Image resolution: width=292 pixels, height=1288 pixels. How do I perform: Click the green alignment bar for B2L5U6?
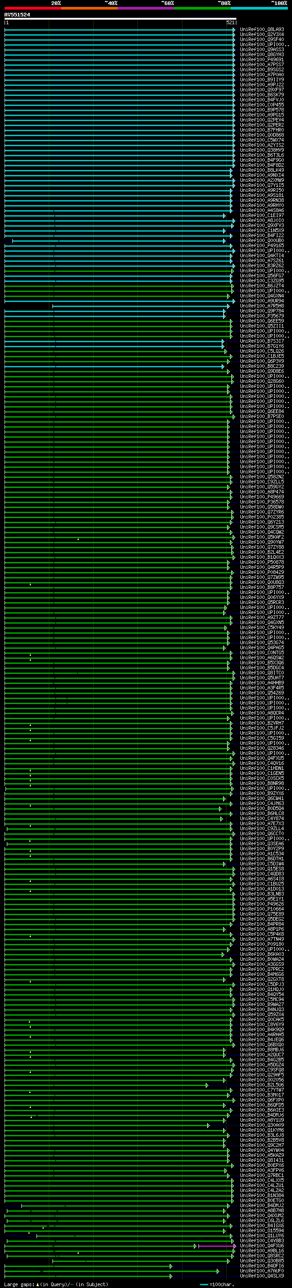pos(106,1086)
